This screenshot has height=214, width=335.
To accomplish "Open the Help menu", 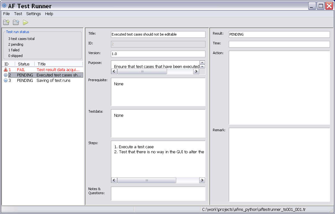I will 49,14.
